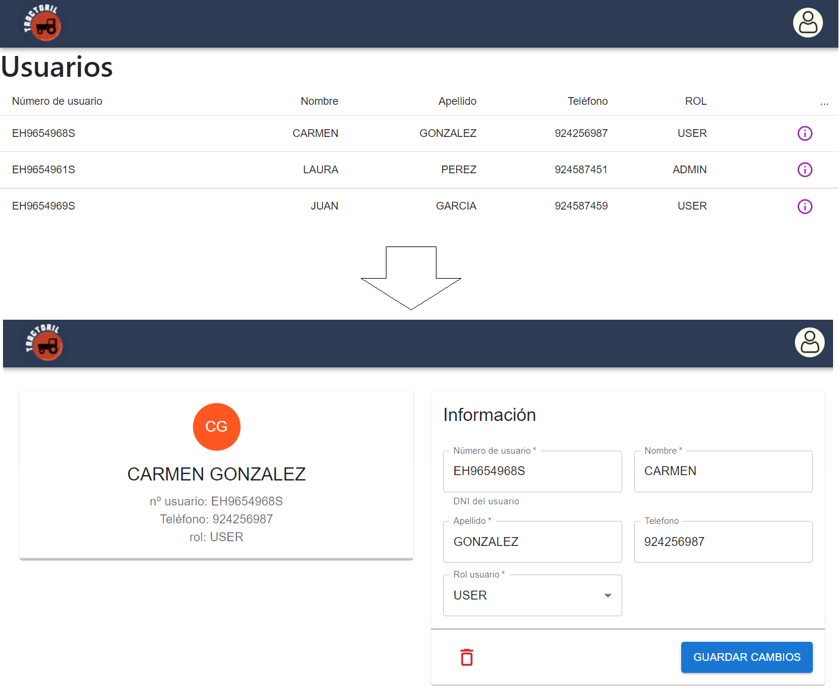Sort table by Número de usuario header
This screenshot has height=696, width=839.
tap(57, 101)
